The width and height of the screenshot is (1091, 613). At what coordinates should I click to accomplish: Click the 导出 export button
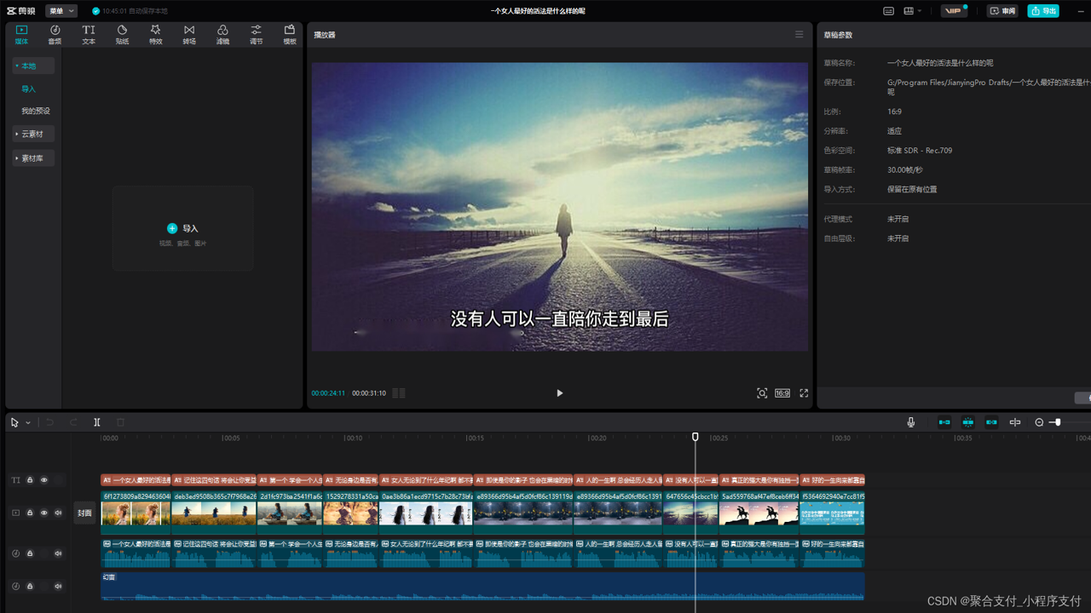click(1043, 11)
